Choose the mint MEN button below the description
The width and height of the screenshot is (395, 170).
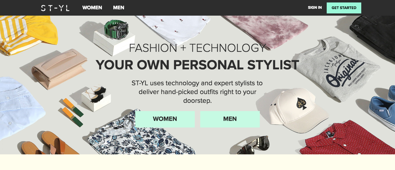point(230,119)
